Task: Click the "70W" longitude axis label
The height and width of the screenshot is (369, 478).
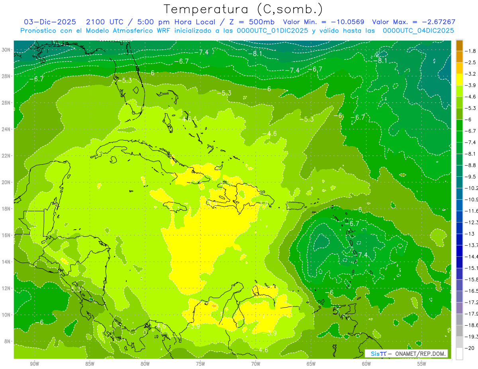Action: point(256,364)
